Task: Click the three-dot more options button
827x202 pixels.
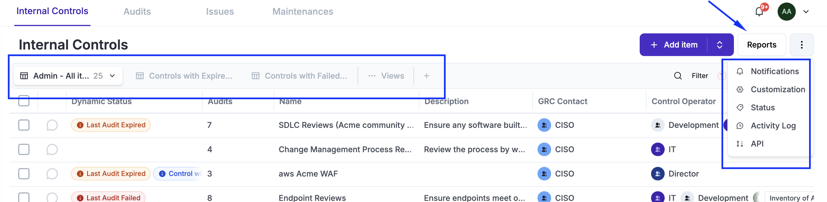Action: pyautogui.click(x=802, y=45)
